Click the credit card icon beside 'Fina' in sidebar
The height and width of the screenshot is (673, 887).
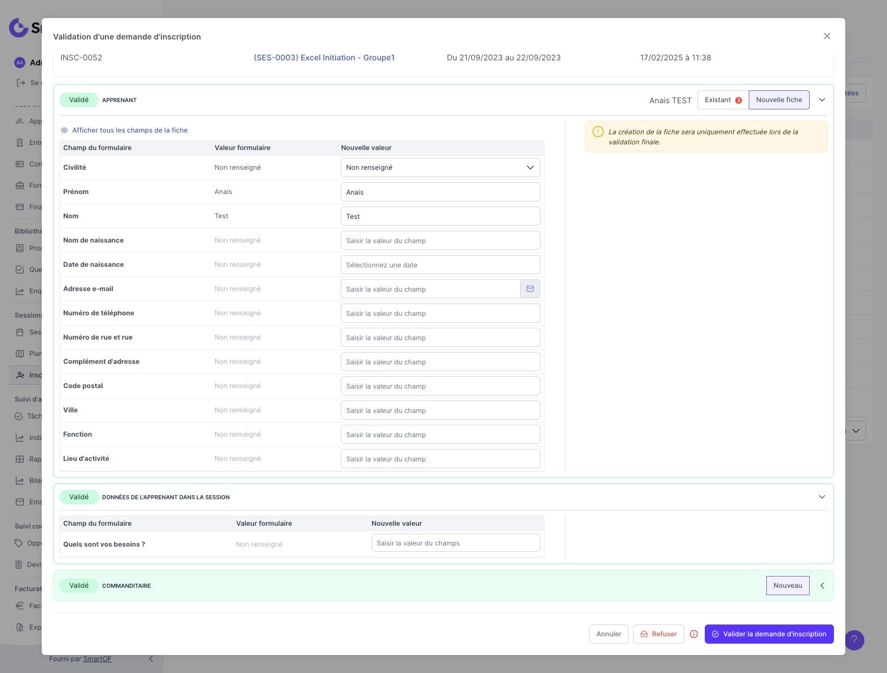point(20,207)
